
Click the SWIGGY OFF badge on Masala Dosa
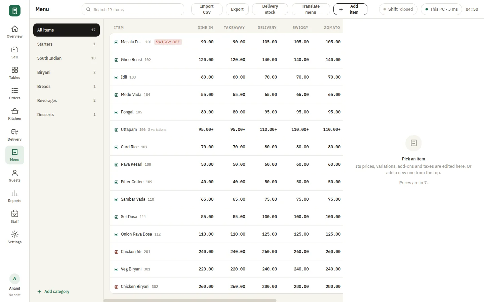click(x=168, y=42)
